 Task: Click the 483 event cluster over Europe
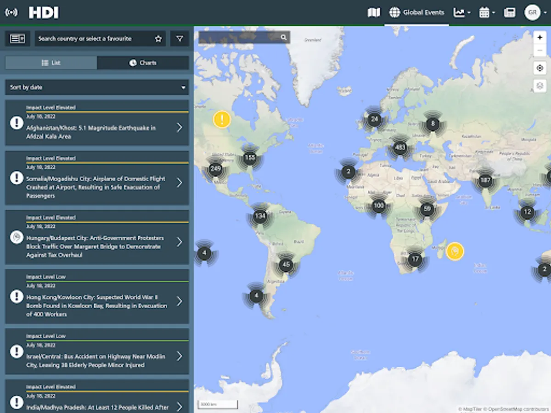pyautogui.click(x=400, y=148)
